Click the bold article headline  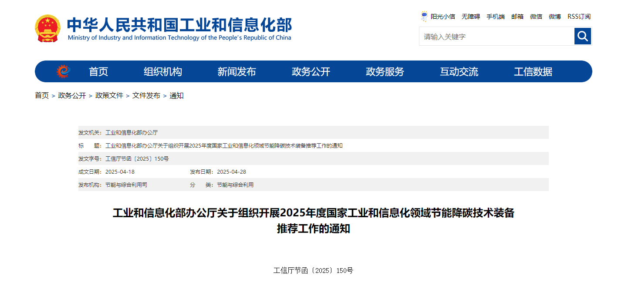[314, 221]
